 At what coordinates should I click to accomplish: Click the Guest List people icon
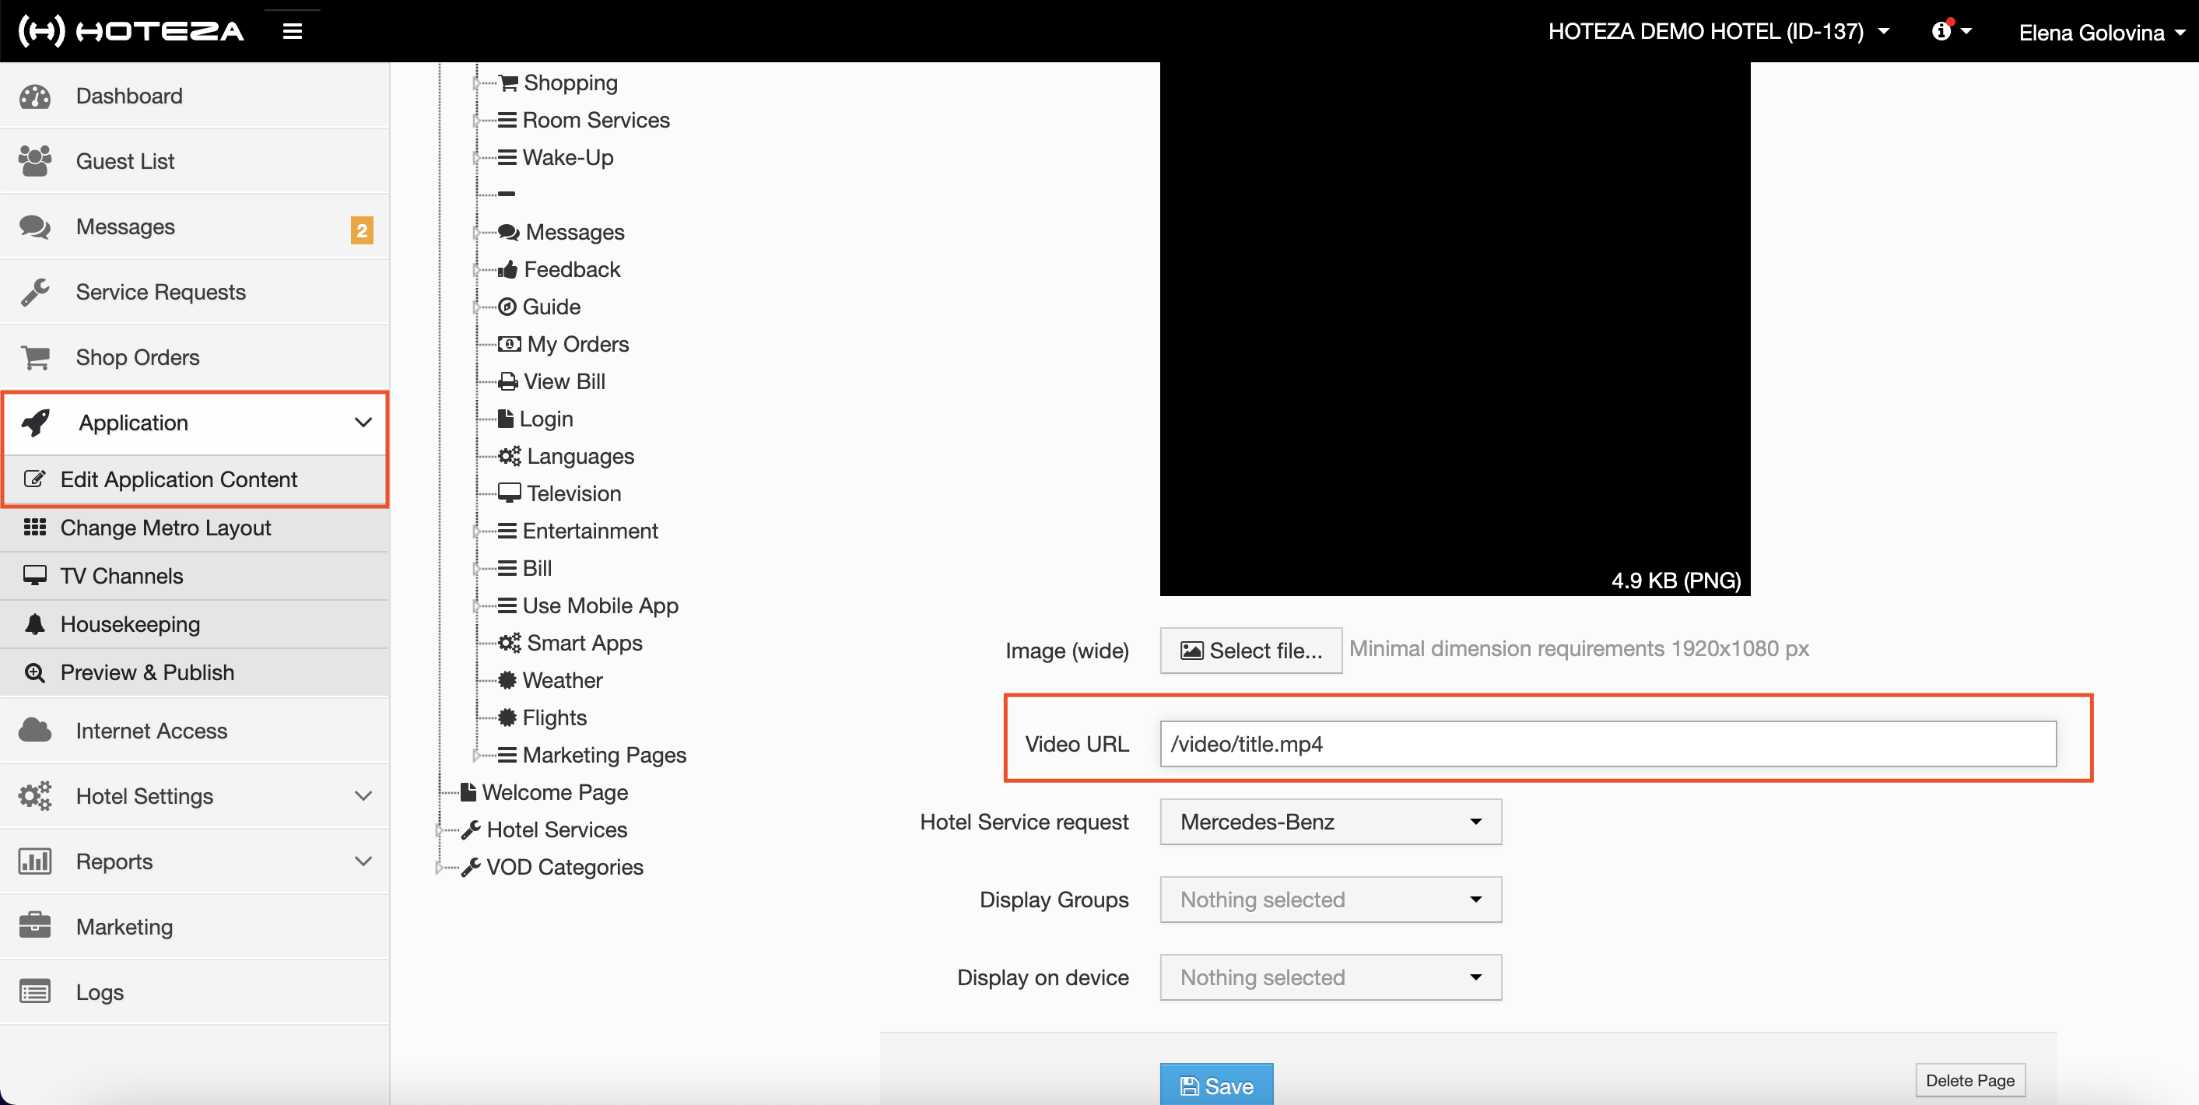pos(35,161)
